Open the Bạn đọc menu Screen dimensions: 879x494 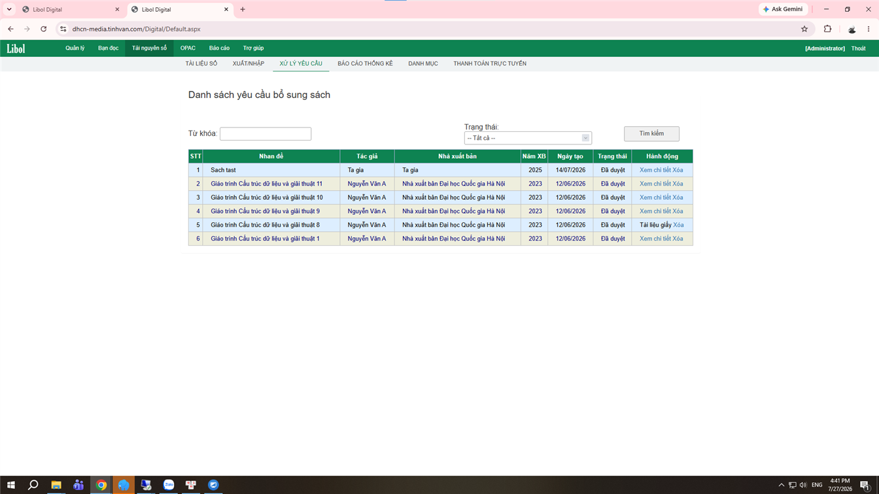[109, 48]
